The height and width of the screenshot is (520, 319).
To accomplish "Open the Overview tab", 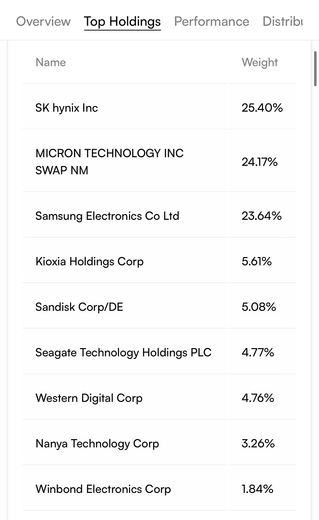I will [43, 21].
